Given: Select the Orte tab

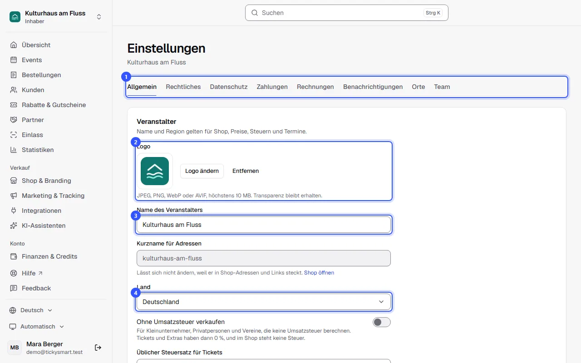Looking at the screenshot, I should point(419,87).
